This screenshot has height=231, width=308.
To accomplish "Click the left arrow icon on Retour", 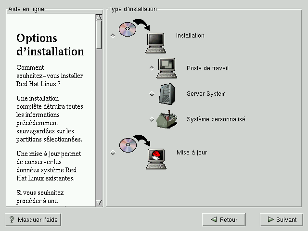I will [x=213, y=219].
